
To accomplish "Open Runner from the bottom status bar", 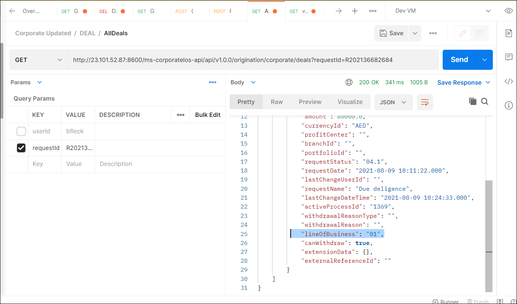I will pos(446,301).
